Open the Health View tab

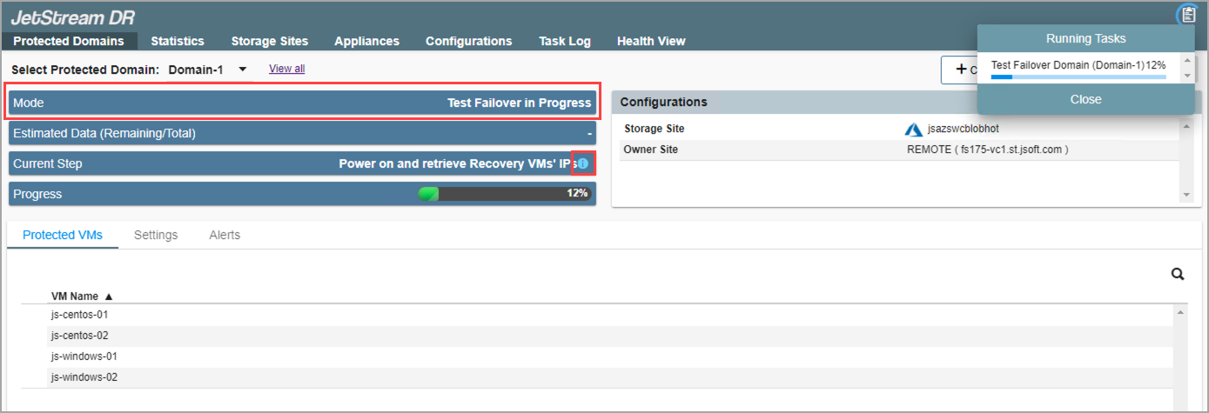coord(651,41)
